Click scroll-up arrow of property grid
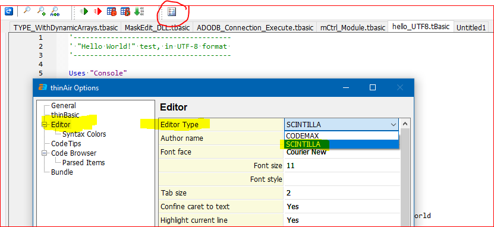Viewport: 494px width, 227px height. click(x=406, y=124)
